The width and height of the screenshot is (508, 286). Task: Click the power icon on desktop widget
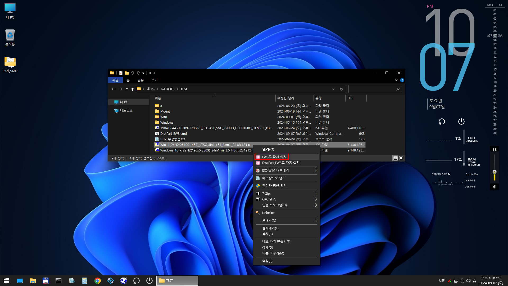click(461, 122)
